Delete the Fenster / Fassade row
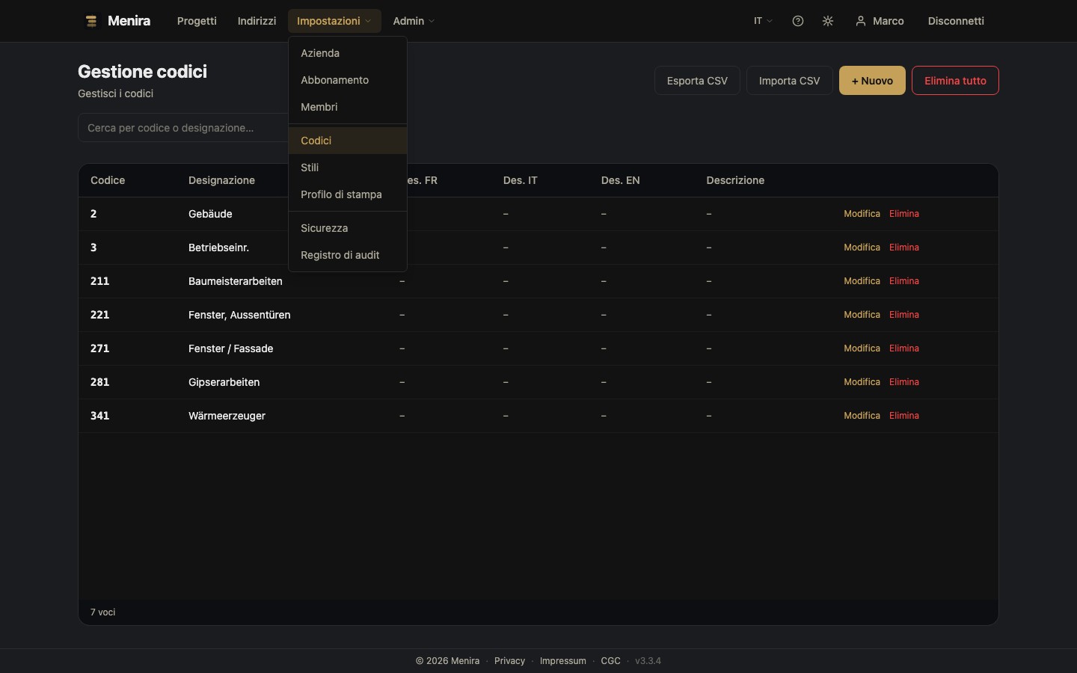This screenshot has width=1077, height=673. (904, 348)
